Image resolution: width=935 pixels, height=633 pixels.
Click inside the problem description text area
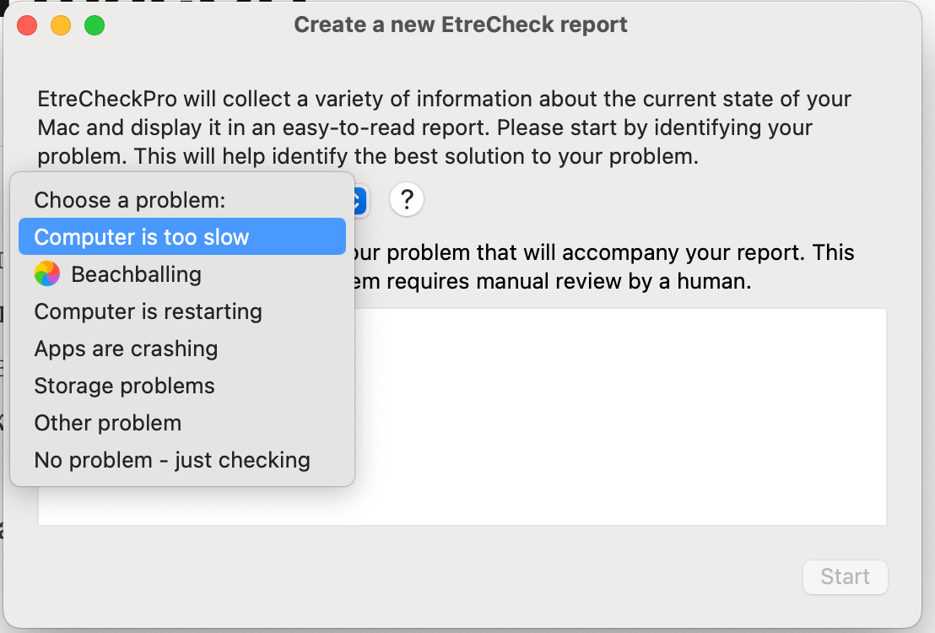point(620,416)
